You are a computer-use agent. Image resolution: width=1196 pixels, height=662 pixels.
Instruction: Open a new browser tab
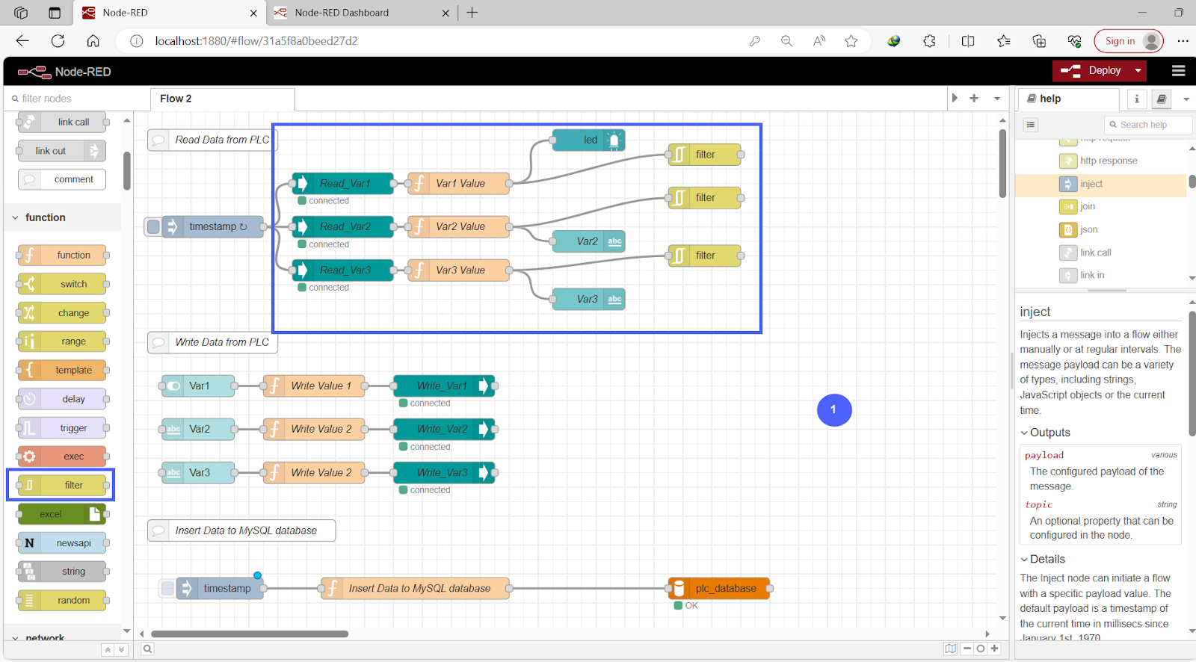coord(472,13)
